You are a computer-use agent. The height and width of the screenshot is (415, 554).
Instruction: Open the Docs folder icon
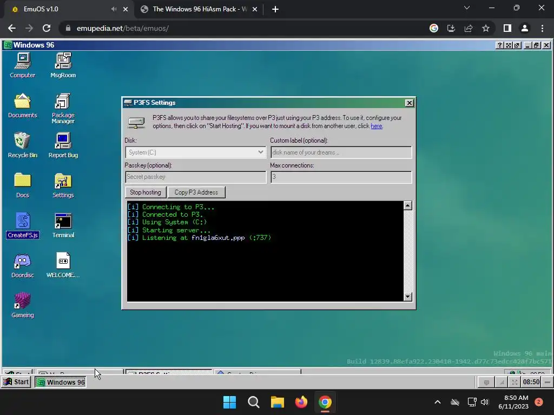(x=23, y=185)
